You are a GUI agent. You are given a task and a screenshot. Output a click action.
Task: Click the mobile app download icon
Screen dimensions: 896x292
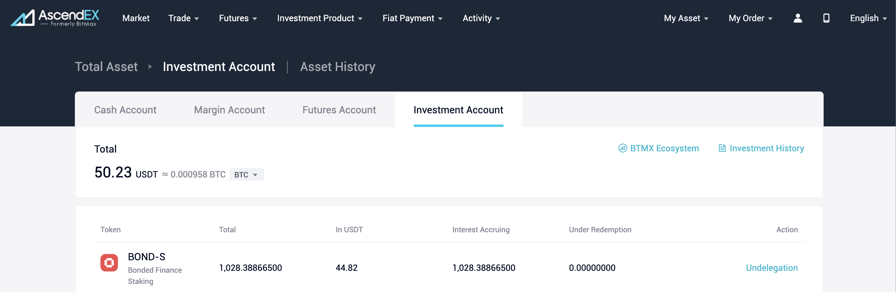click(x=826, y=18)
